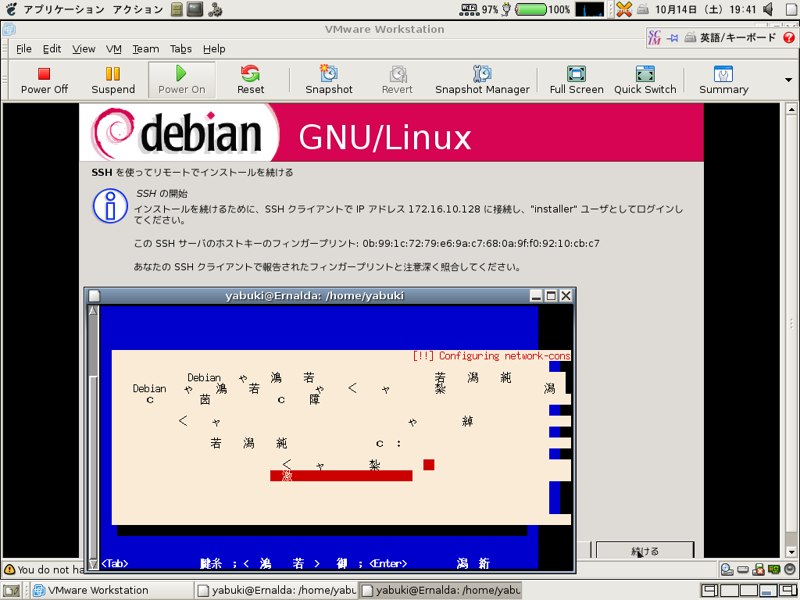
Task: Click the show desktop panel button
Action: tap(11, 591)
